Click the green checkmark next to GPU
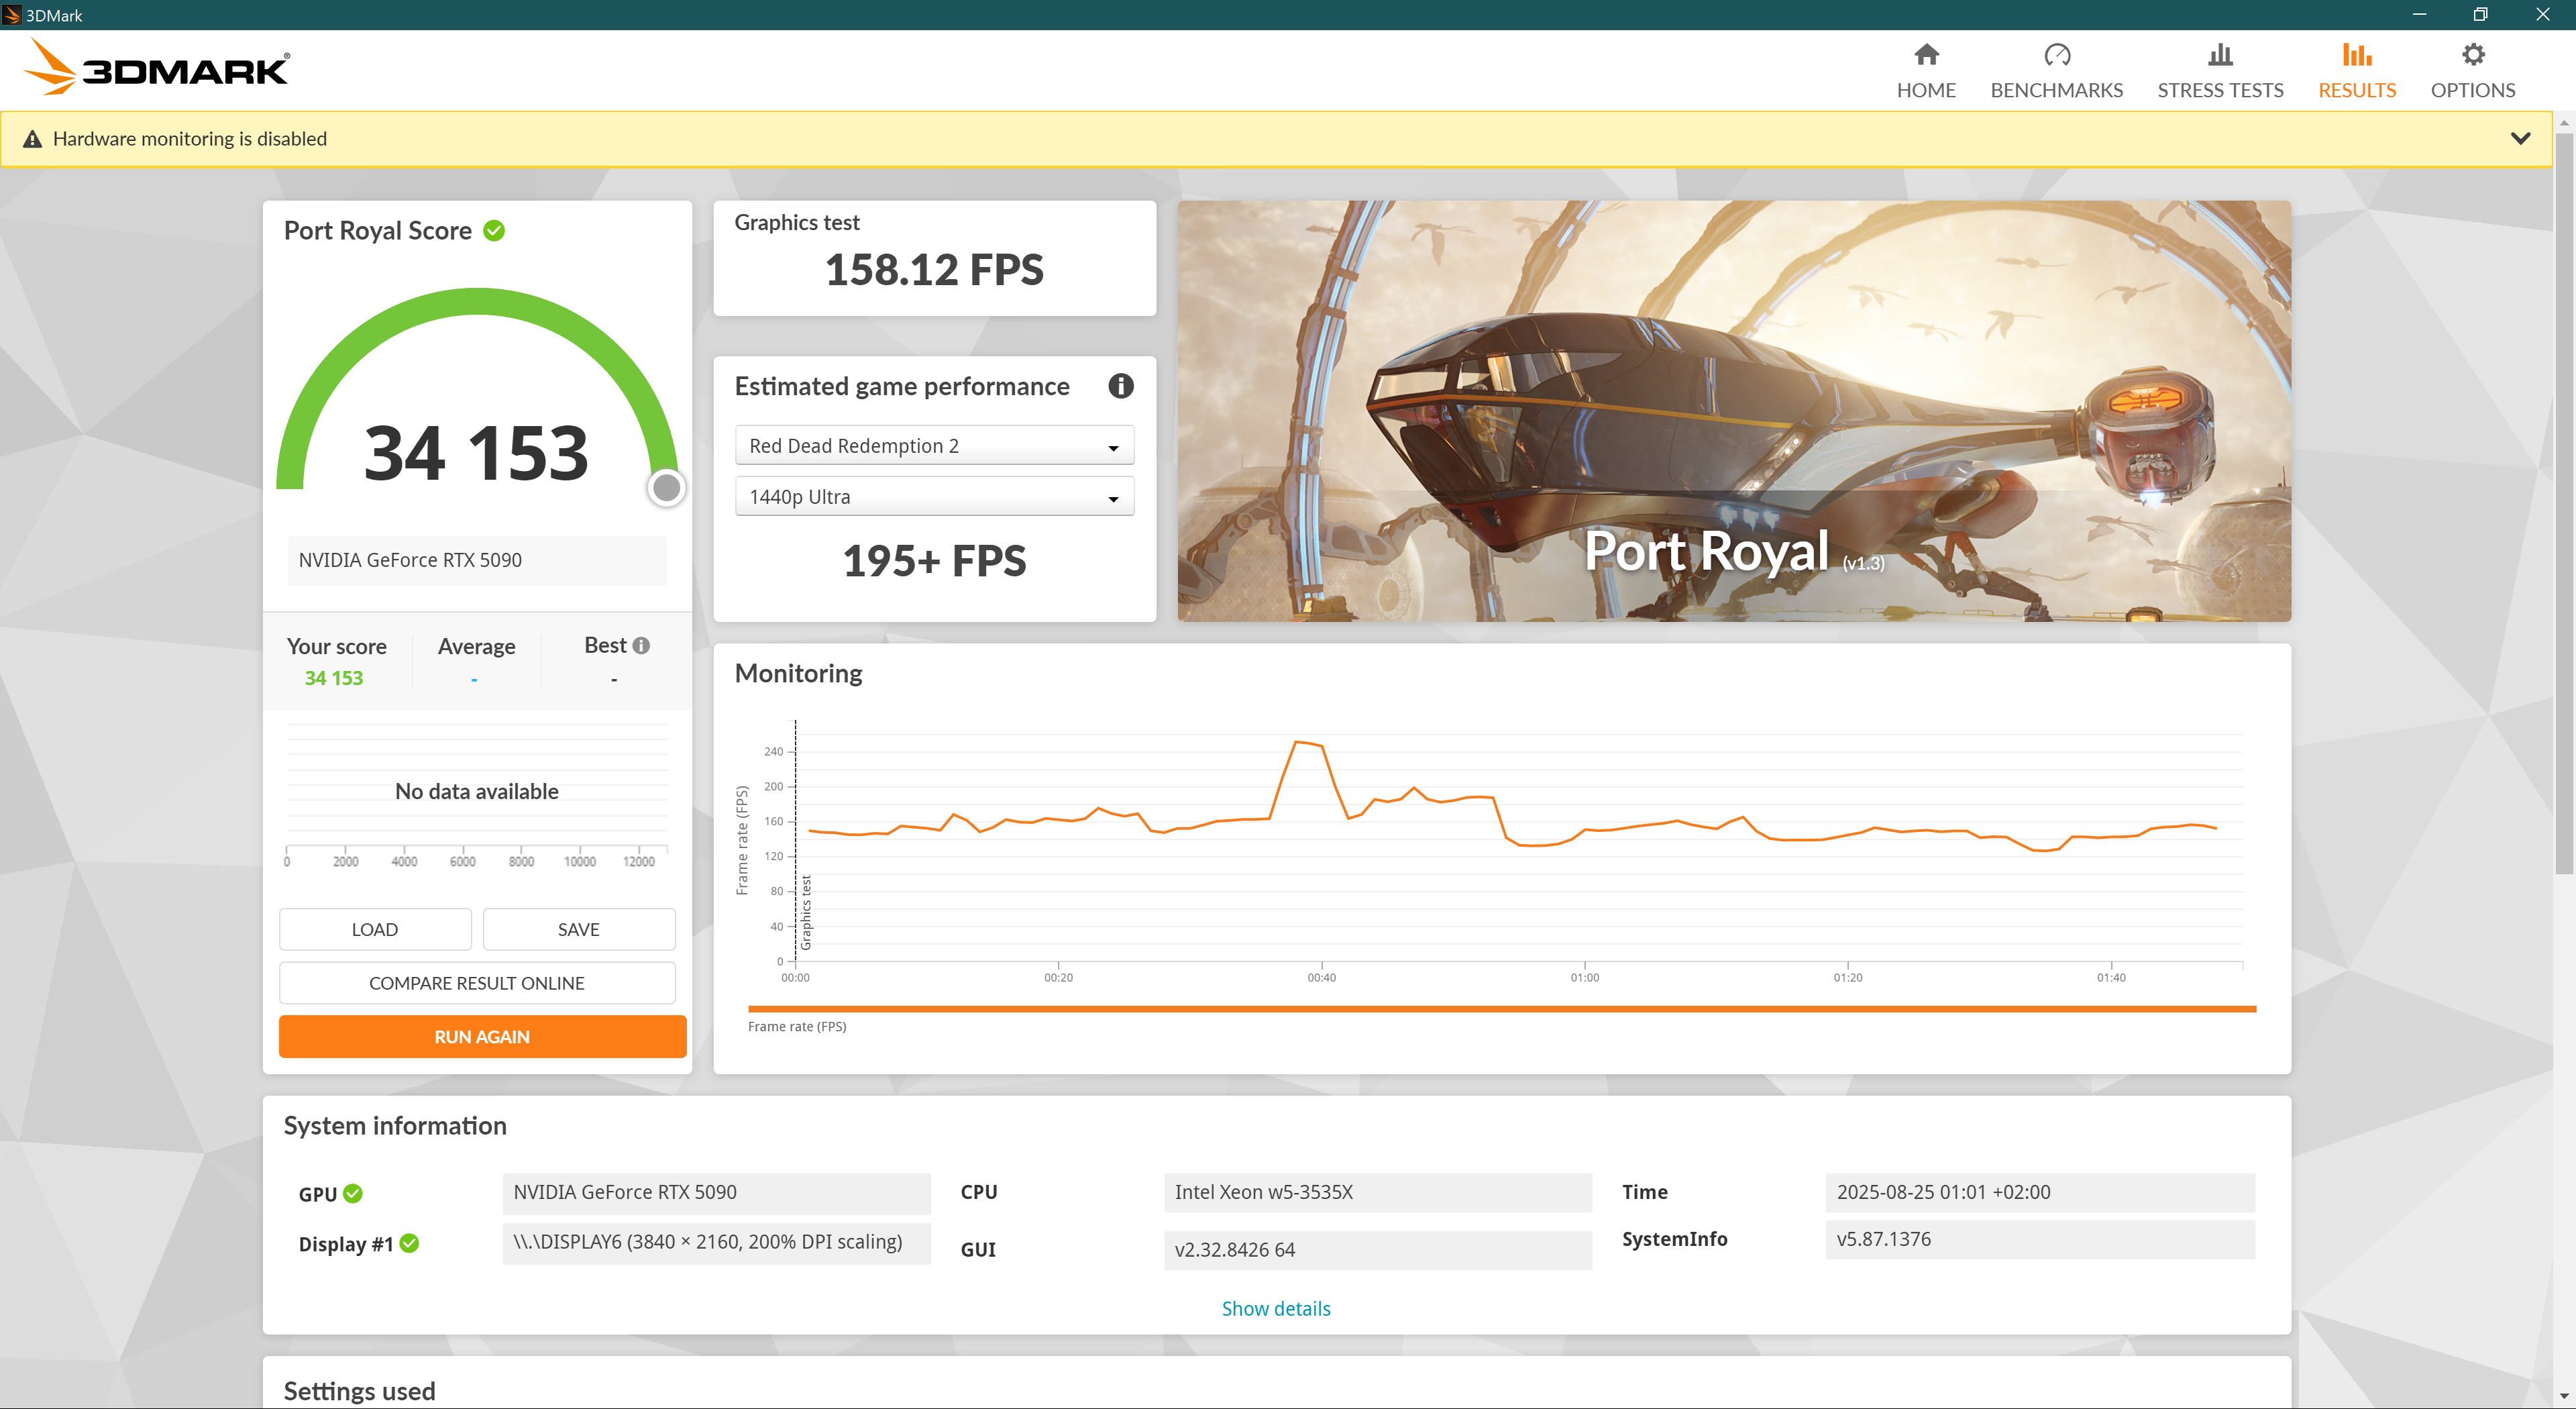Screen dimensions: 2576x1409 (x=353, y=1193)
